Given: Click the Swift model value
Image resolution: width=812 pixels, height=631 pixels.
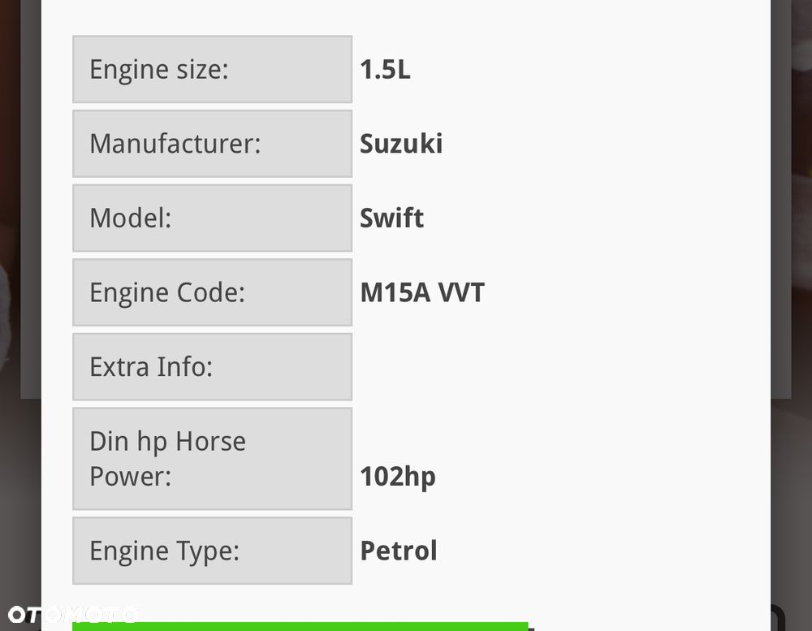Looking at the screenshot, I should click(x=391, y=218).
